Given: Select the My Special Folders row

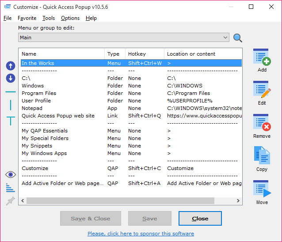Looking at the screenshot, I should click(x=131, y=138).
